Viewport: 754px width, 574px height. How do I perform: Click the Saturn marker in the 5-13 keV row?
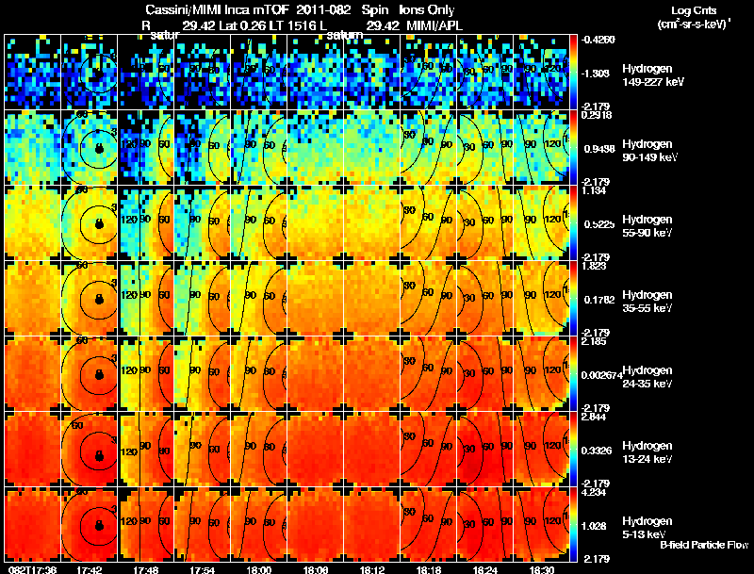click(99, 525)
